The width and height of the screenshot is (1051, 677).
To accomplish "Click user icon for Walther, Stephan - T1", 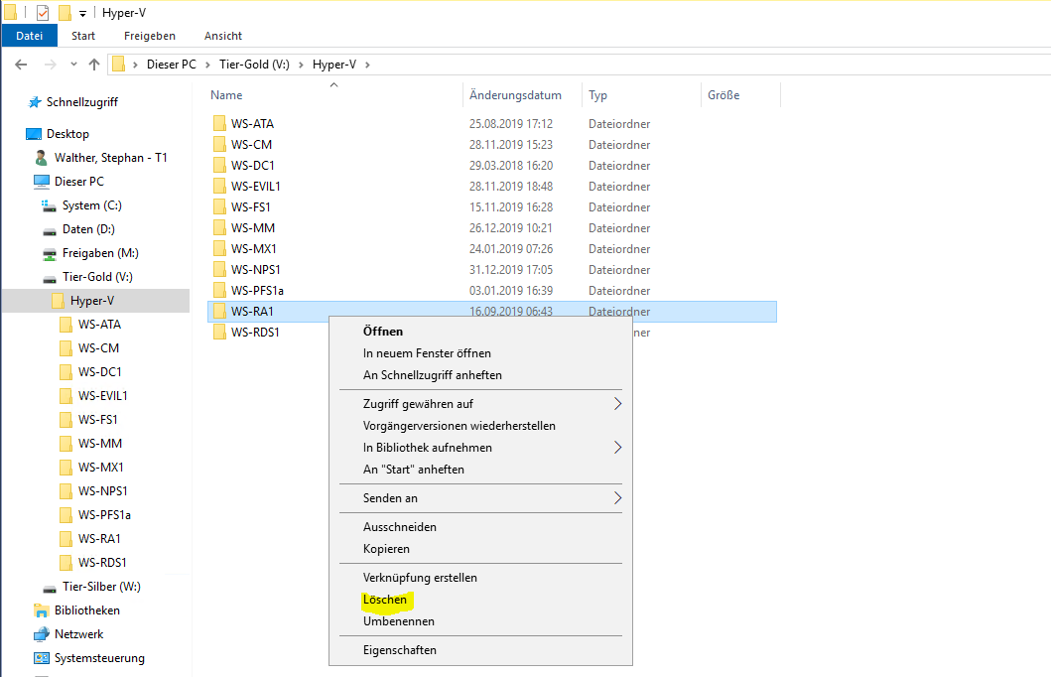I will pyautogui.click(x=41, y=158).
